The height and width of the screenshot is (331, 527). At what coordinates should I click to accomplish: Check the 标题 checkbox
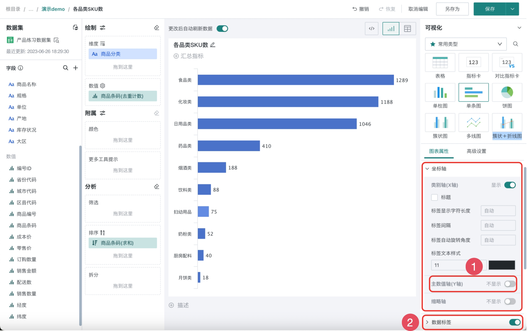click(434, 197)
